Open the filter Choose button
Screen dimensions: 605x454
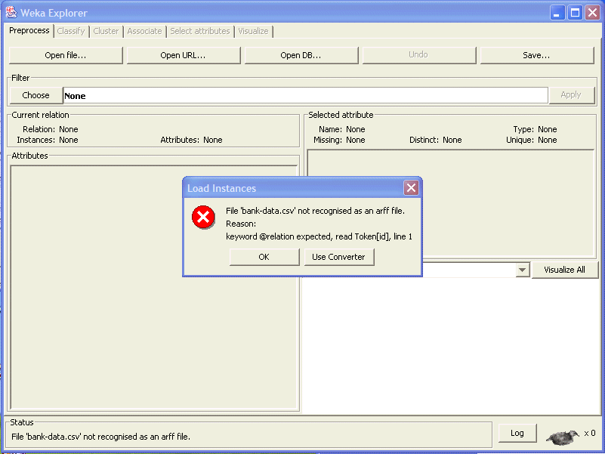[x=35, y=95]
